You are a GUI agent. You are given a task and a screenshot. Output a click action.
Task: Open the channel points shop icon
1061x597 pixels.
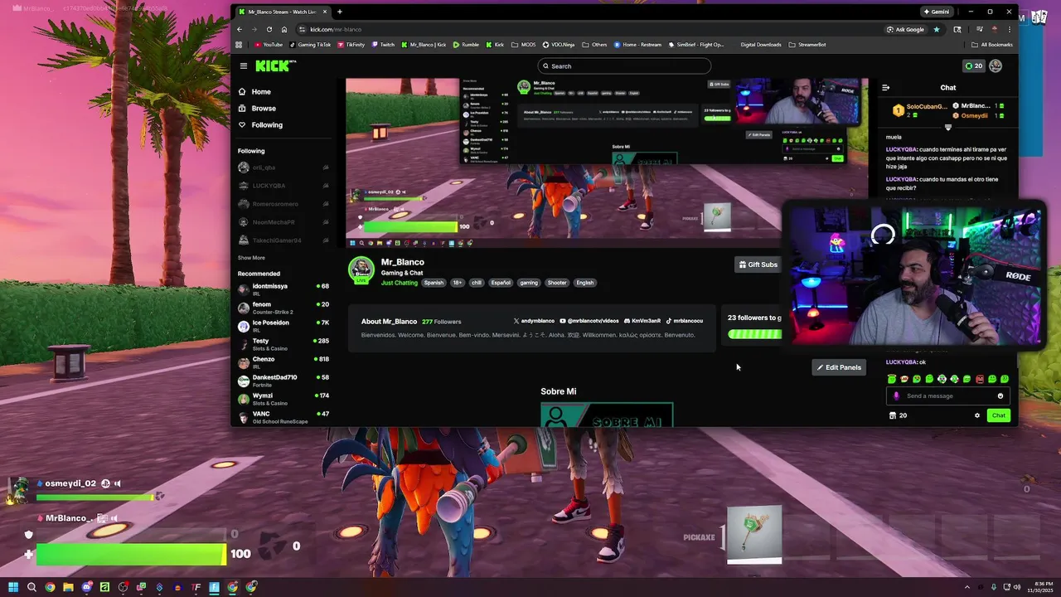[x=892, y=415]
